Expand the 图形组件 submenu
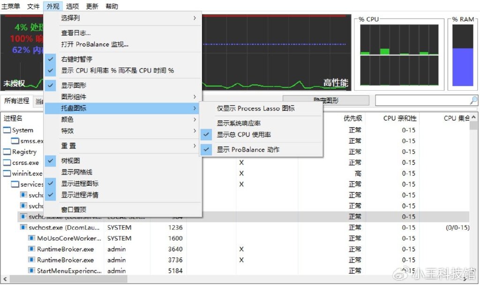 (123, 97)
